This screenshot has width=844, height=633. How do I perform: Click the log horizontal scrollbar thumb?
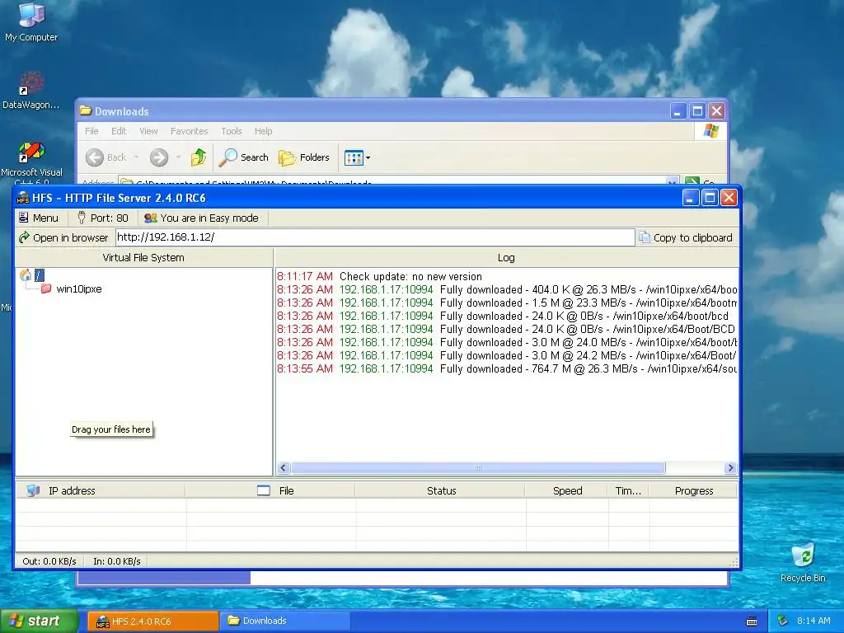(x=478, y=468)
